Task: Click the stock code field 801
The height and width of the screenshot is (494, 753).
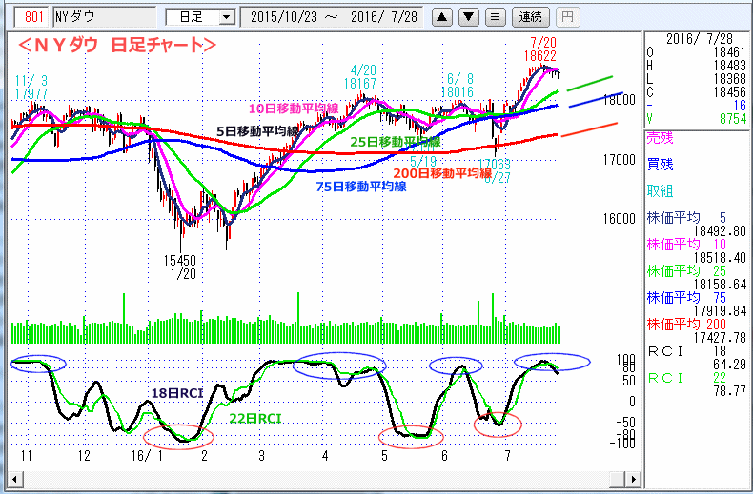Action: 32,17
